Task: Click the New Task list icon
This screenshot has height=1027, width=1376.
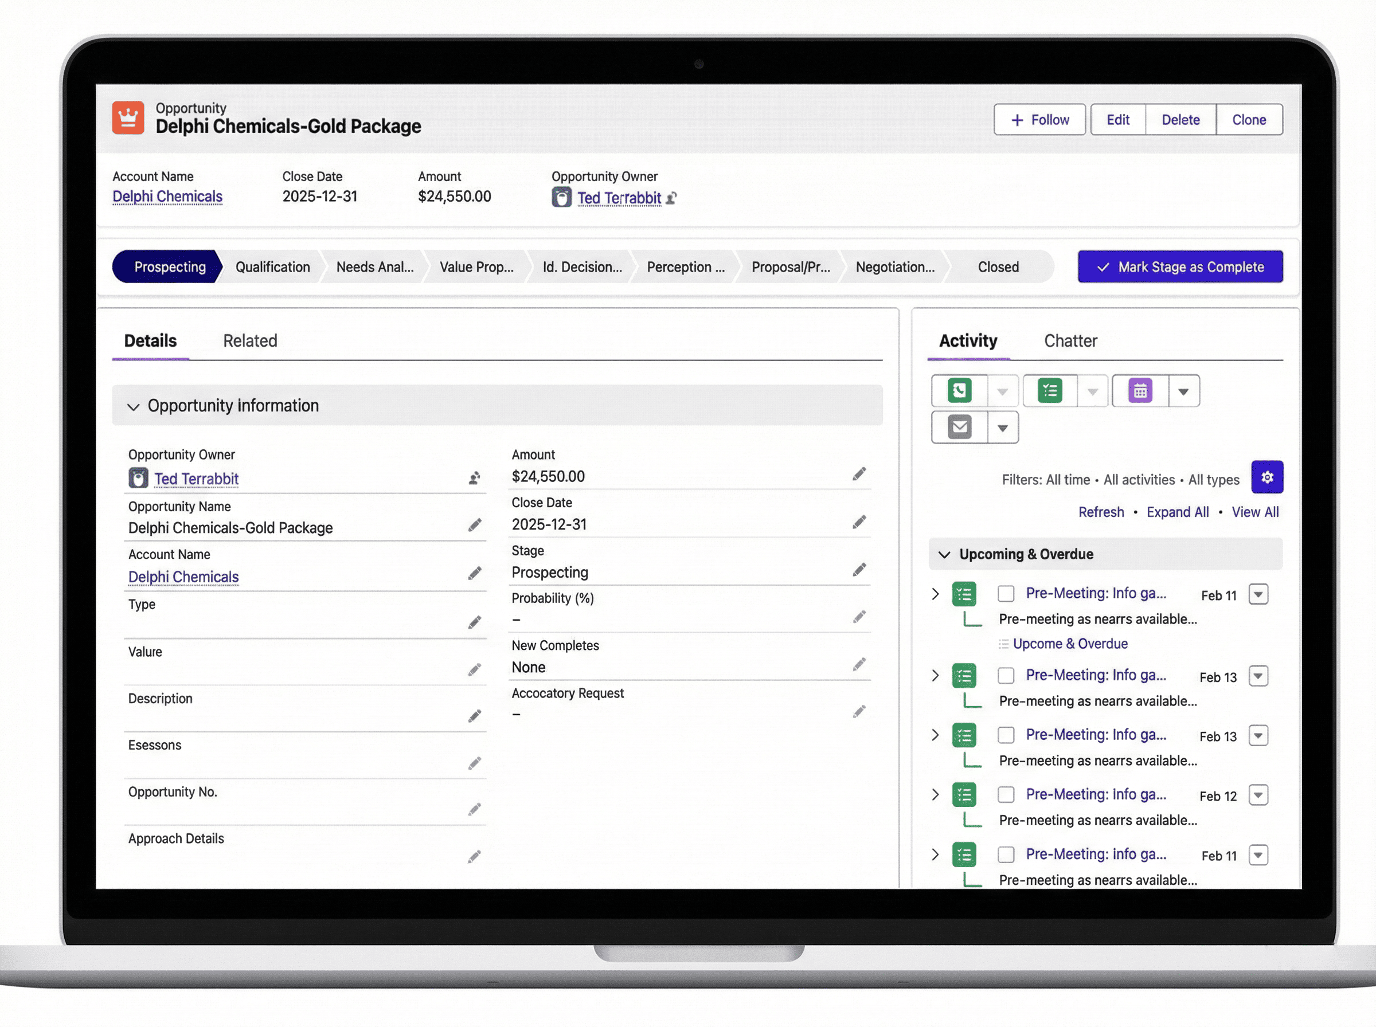Action: coord(1050,391)
